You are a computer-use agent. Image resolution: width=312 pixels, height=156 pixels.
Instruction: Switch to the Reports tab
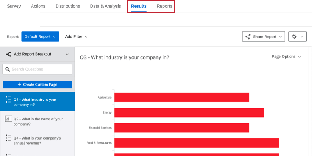[164, 6]
